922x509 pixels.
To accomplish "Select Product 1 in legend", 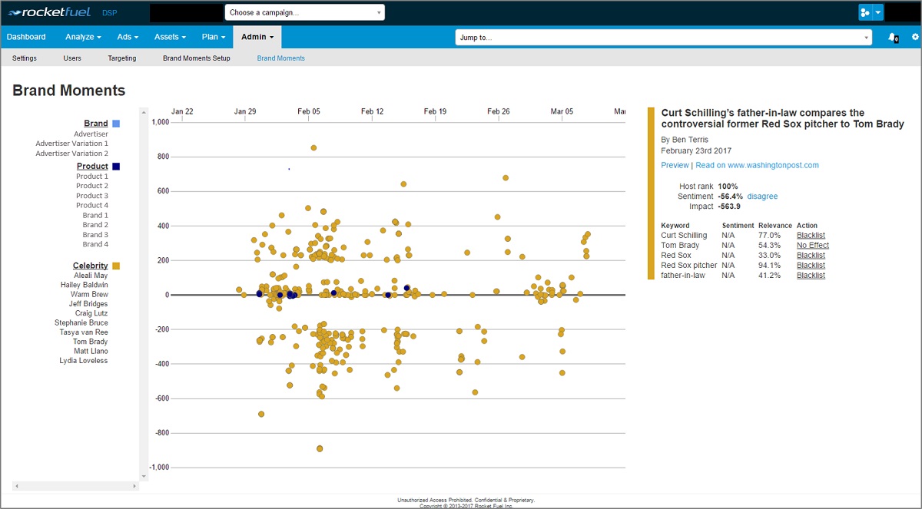I will (x=92, y=177).
